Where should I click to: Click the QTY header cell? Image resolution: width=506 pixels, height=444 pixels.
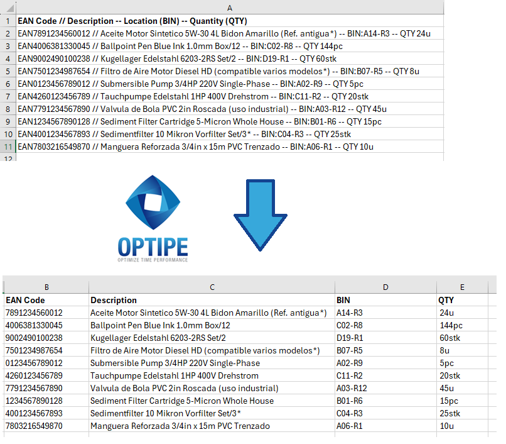[462, 300]
